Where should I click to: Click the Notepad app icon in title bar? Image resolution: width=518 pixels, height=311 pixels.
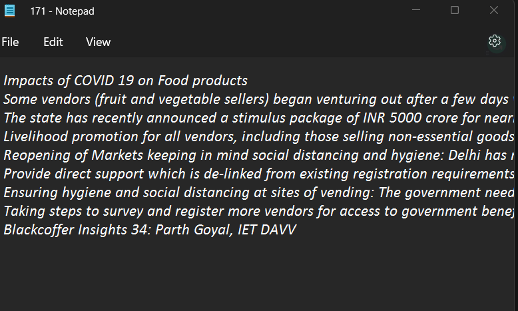coord(10,11)
